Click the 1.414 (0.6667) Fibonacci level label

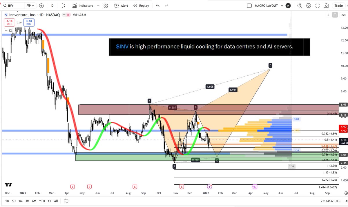[x=328, y=187]
